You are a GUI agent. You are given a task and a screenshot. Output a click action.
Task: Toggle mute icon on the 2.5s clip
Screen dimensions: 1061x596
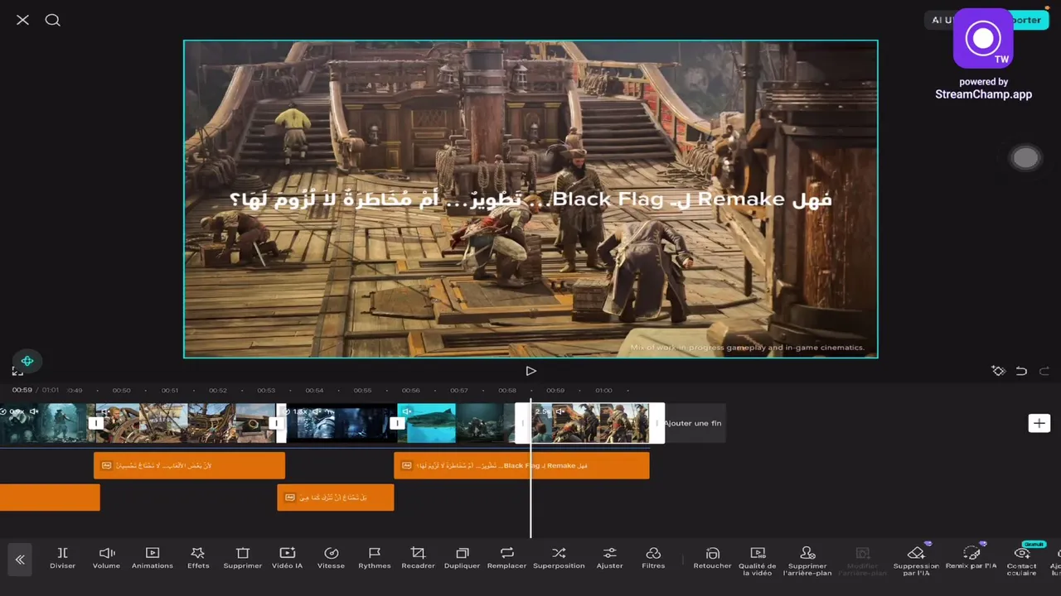560,411
